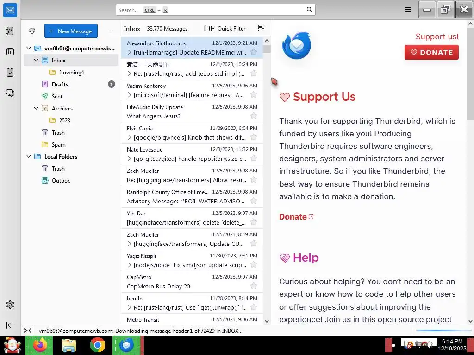Click the online status indicator icon
Viewport: 474px width, 355px height.
coord(27,331)
